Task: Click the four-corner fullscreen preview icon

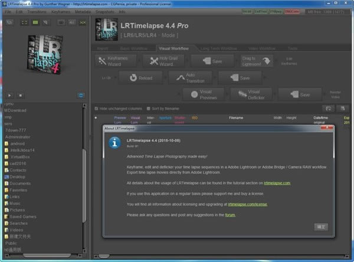Action: coord(24,22)
